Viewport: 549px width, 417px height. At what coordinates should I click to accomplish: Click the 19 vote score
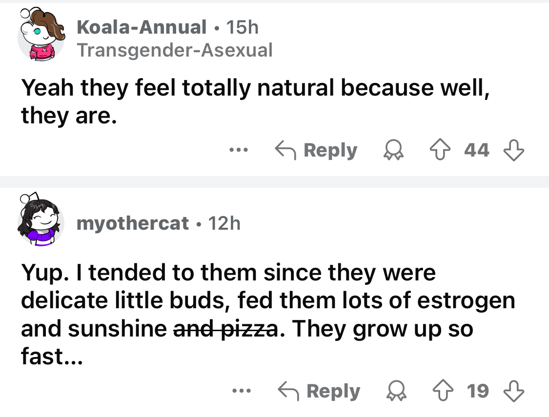[x=478, y=392]
